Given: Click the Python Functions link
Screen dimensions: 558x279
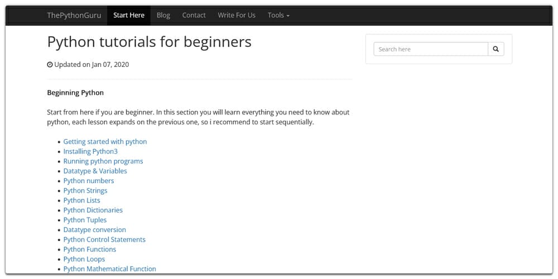Looking at the screenshot, I should point(90,249).
